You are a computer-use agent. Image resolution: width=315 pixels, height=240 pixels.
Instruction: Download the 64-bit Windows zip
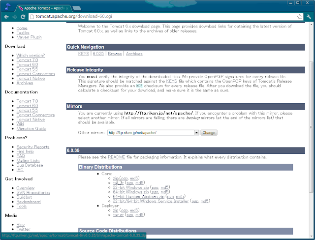coord(131,192)
